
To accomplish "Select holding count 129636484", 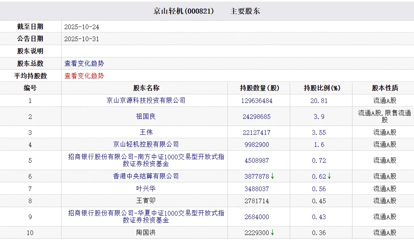I will click(x=257, y=101).
